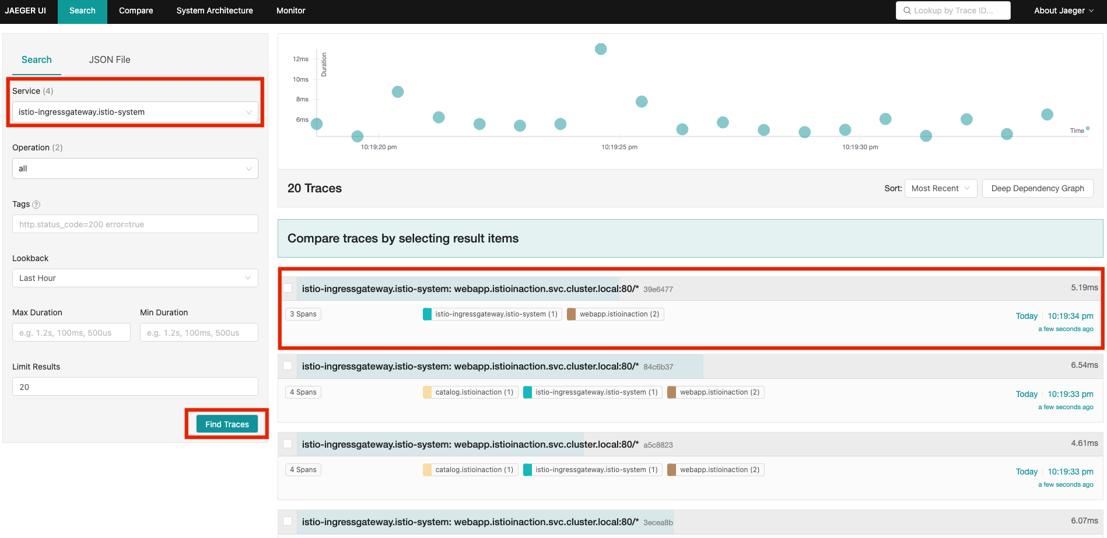Viewport: 1107px width, 538px height.
Task: Expand the About Jaeger menu
Action: [x=1063, y=10]
